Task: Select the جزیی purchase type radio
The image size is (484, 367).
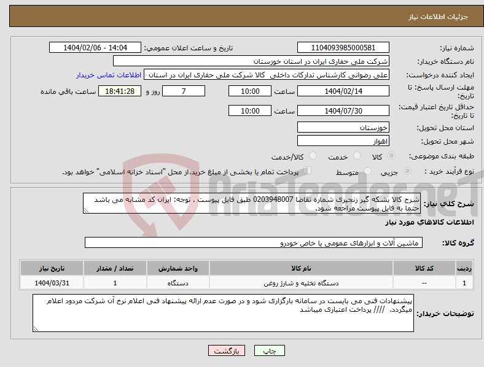Action: point(407,171)
